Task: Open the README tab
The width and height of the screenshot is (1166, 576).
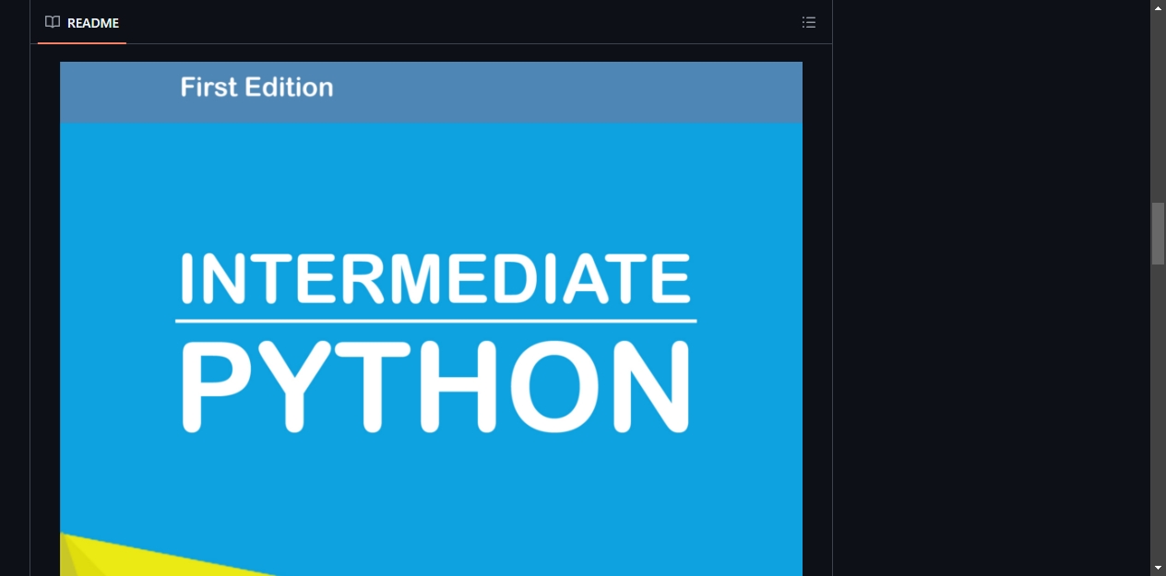Action: coord(82,23)
